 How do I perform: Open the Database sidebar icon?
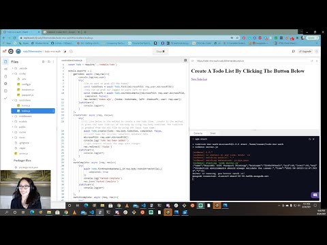pyautogui.click(x=5, y=91)
